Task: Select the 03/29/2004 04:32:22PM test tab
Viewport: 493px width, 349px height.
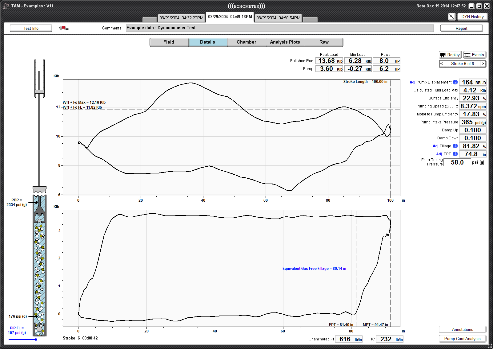Action: pos(181,17)
